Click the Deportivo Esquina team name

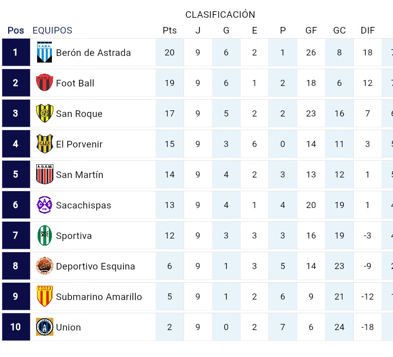(96, 266)
